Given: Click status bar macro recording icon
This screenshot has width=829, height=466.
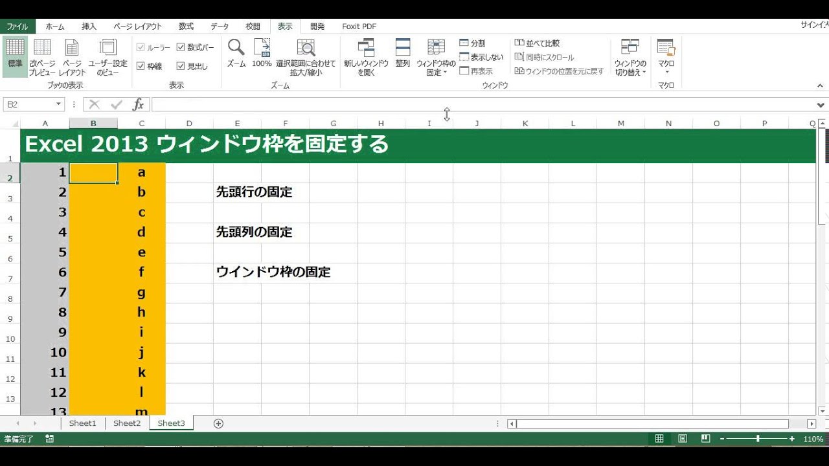Looking at the screenshot, I should [x=50, y=439].
